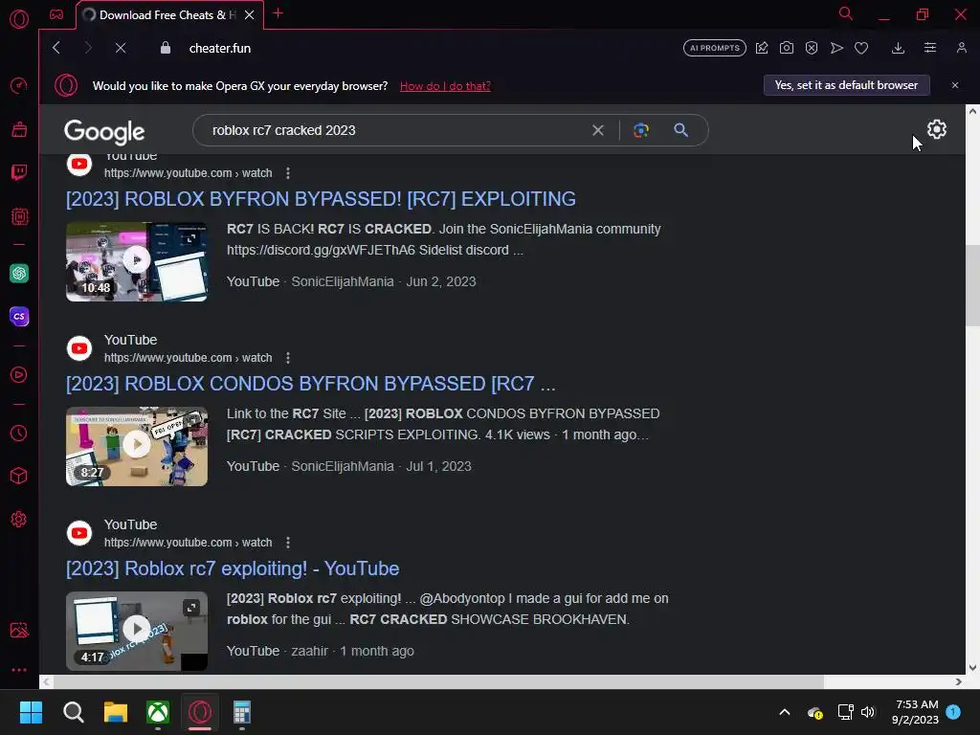Search in tabs magnifier icon
This screenshot has height=735, width=980.
pyautogui.click(x=846, y=13)
